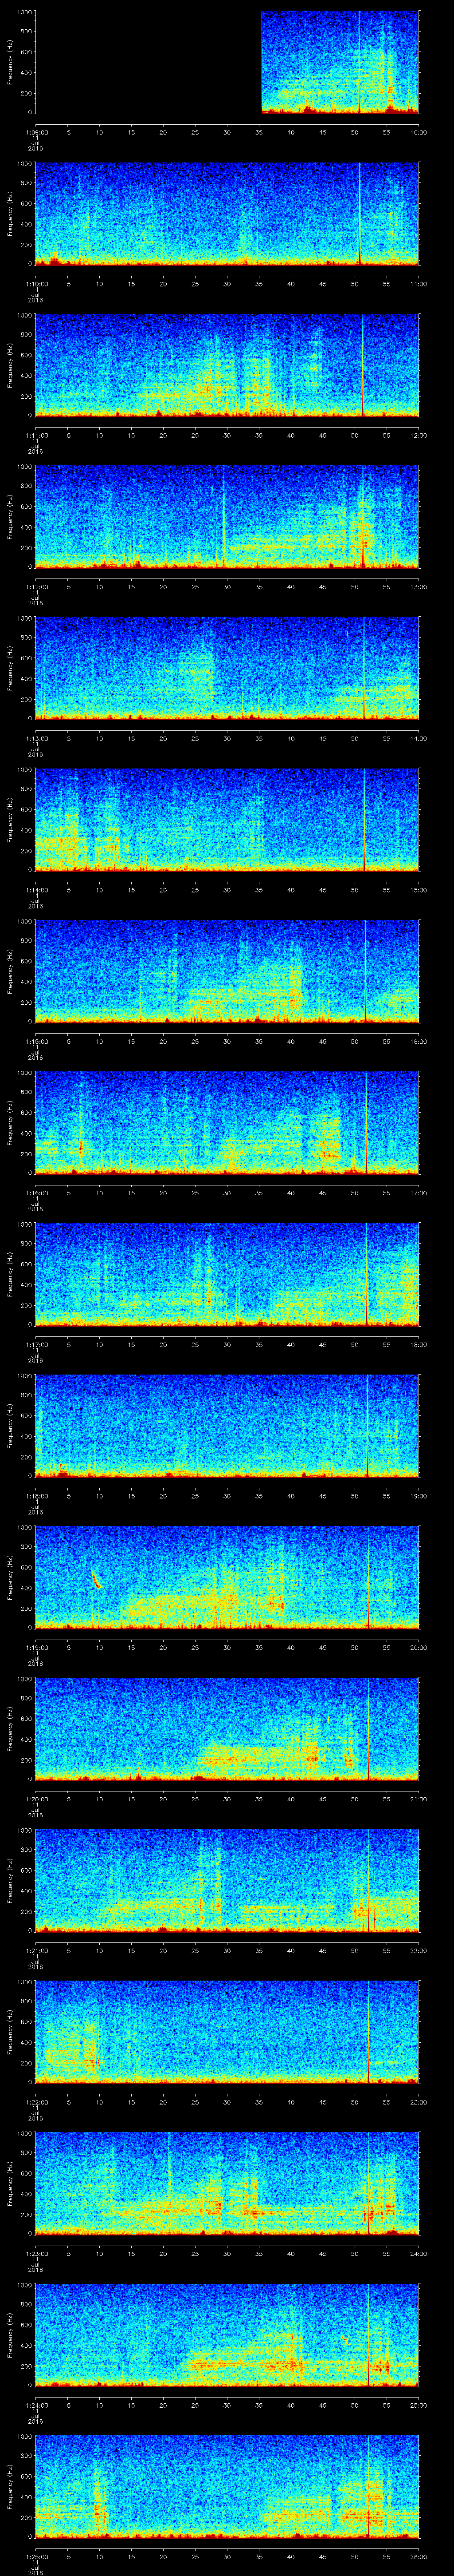Click the "Frequency (Hz)" label of the 1:13:00 panel
Screen dimensions: 454x2576
pos(10,668)
